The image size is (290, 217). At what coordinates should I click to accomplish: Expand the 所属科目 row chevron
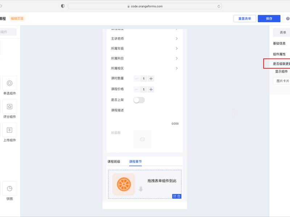point(177,59)
